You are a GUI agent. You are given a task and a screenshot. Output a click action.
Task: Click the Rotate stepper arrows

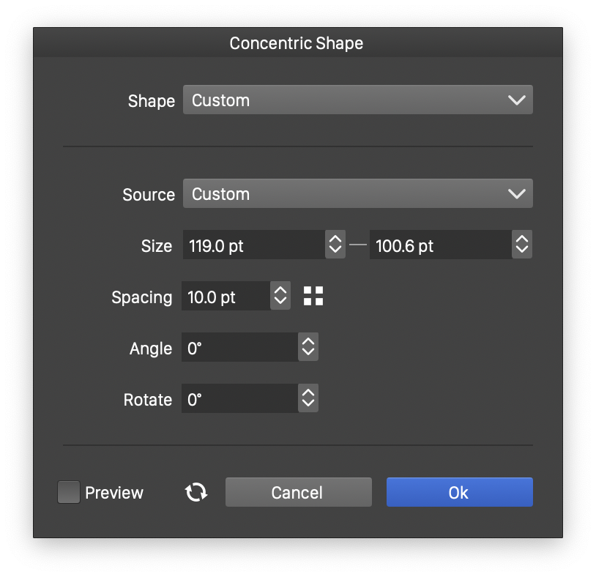[308, 399]
